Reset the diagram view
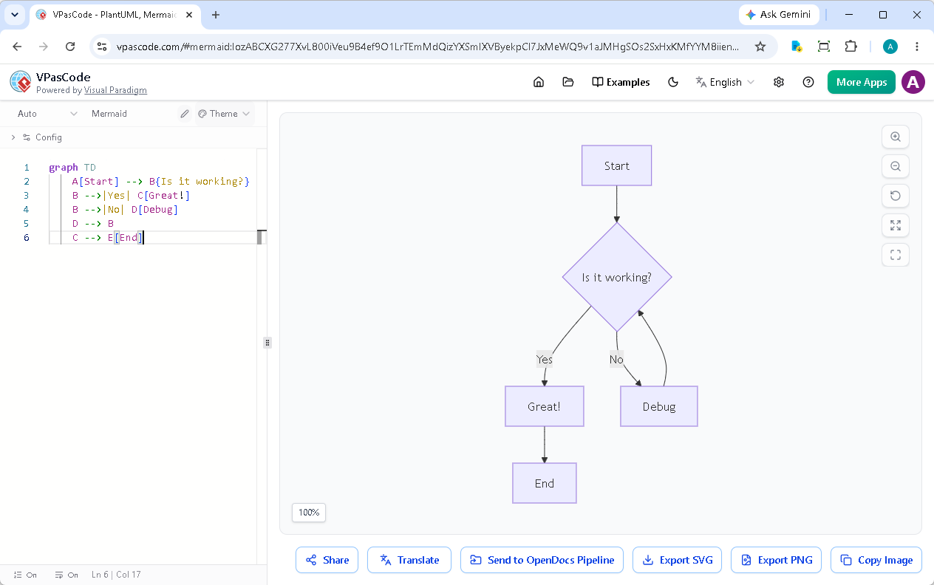This screenshot has height=585, width=934. coord(896,196)
